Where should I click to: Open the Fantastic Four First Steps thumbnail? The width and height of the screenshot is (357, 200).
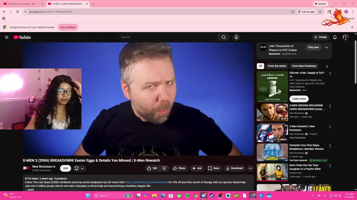pyautogui.click(x=272, y=152)
